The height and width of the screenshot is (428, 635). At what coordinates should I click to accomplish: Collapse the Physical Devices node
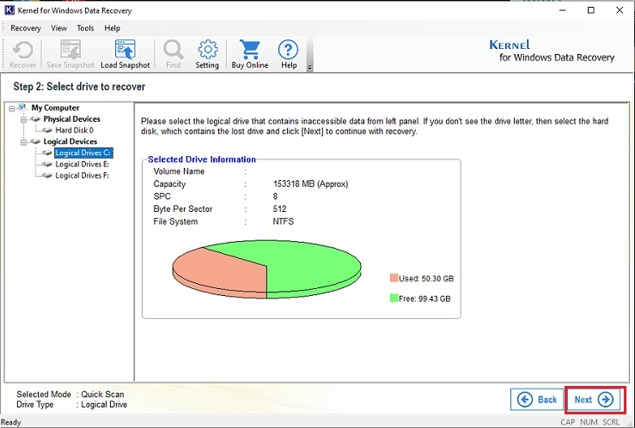23,119
